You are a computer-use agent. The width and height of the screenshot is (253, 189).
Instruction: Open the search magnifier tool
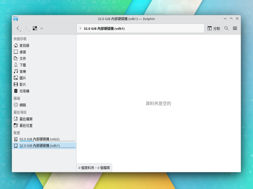(226, 28)
